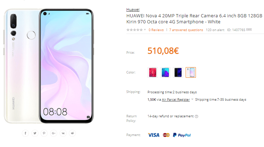This screenshot has width=264, height=147.
Task: Expand shipping method dropdown arrow
Action: (192, 99)
